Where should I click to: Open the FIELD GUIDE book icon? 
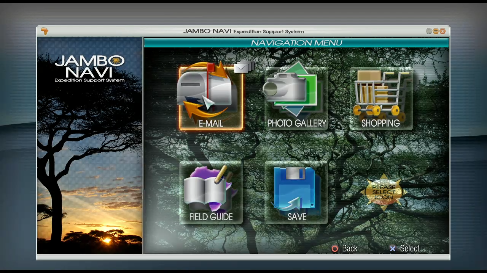[x=211, y=193]
